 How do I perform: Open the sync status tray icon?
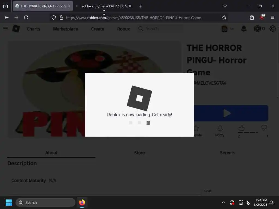(232, 202)
